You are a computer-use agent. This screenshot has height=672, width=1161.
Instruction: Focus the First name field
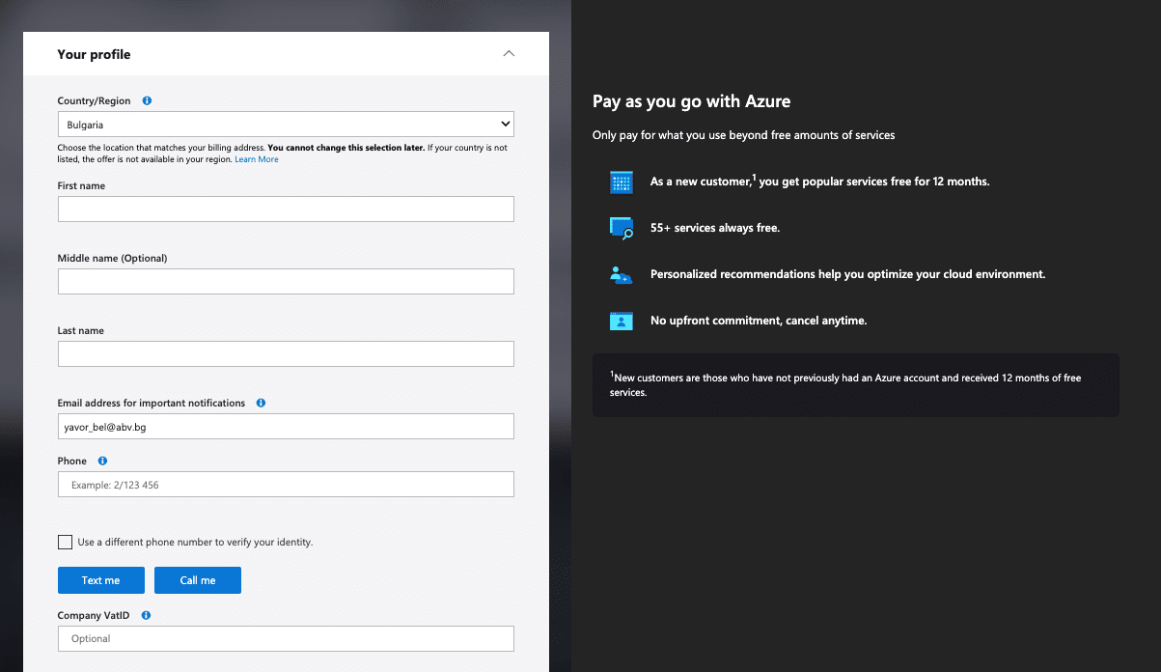(x=286, y=210)
